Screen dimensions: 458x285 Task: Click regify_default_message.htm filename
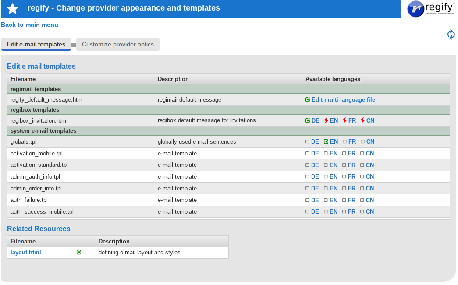point(46,99)
